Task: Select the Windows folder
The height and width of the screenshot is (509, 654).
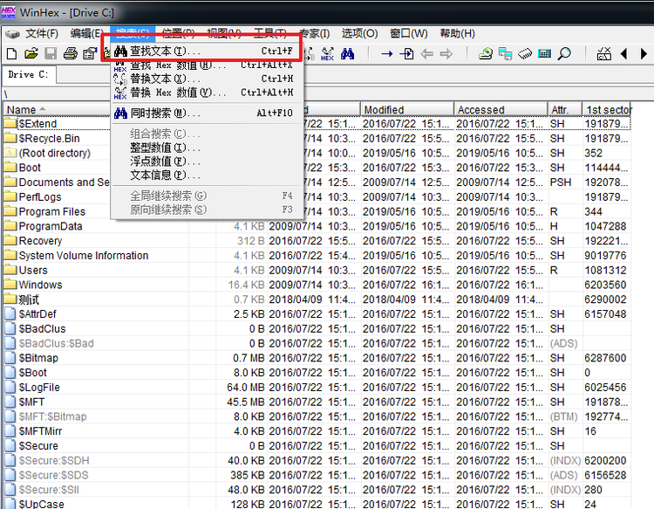Action: click(40, 285)
